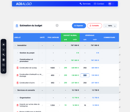
Task: Click the PRIX UNITAIRE column header
Action: (53, 37)
